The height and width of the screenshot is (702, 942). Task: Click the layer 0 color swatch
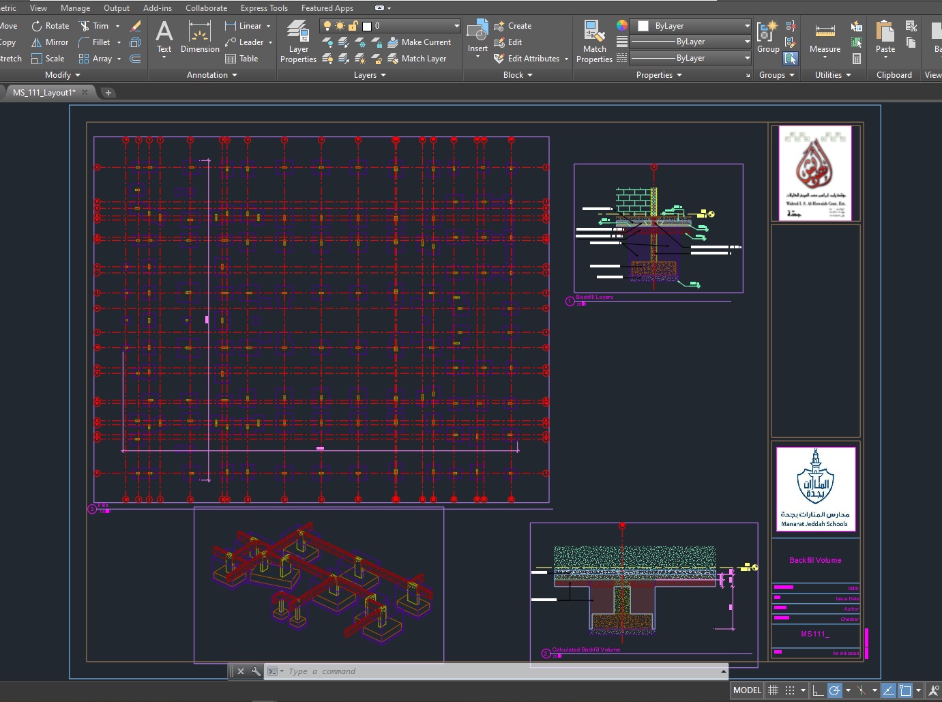click(x=367, y=26)
